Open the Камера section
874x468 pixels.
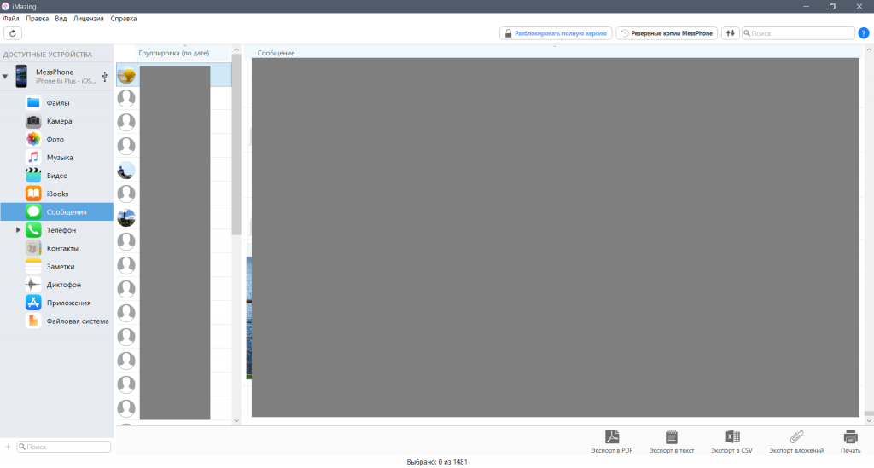click(x=57, y=121)
